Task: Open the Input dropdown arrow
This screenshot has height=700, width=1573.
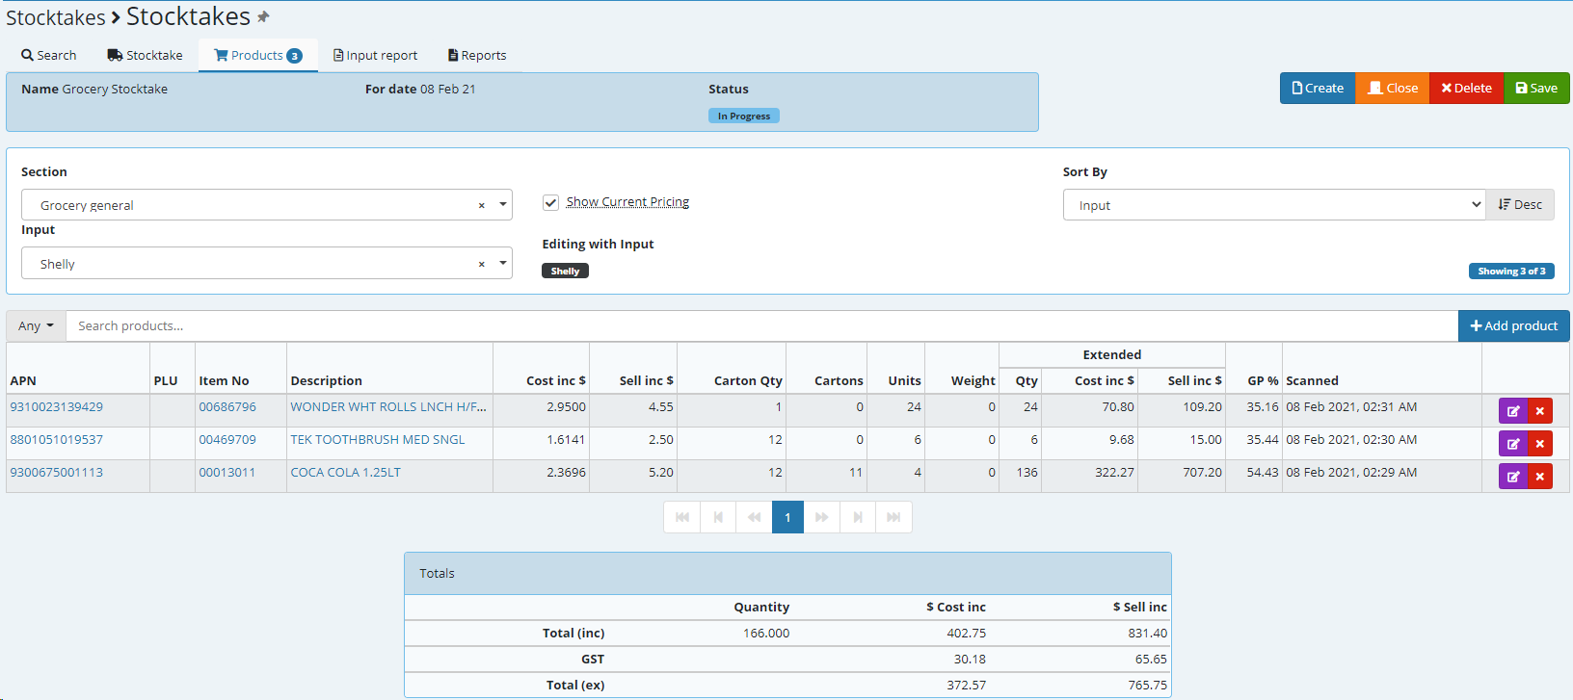Action: pyautogui.click(x=503, y=263)
